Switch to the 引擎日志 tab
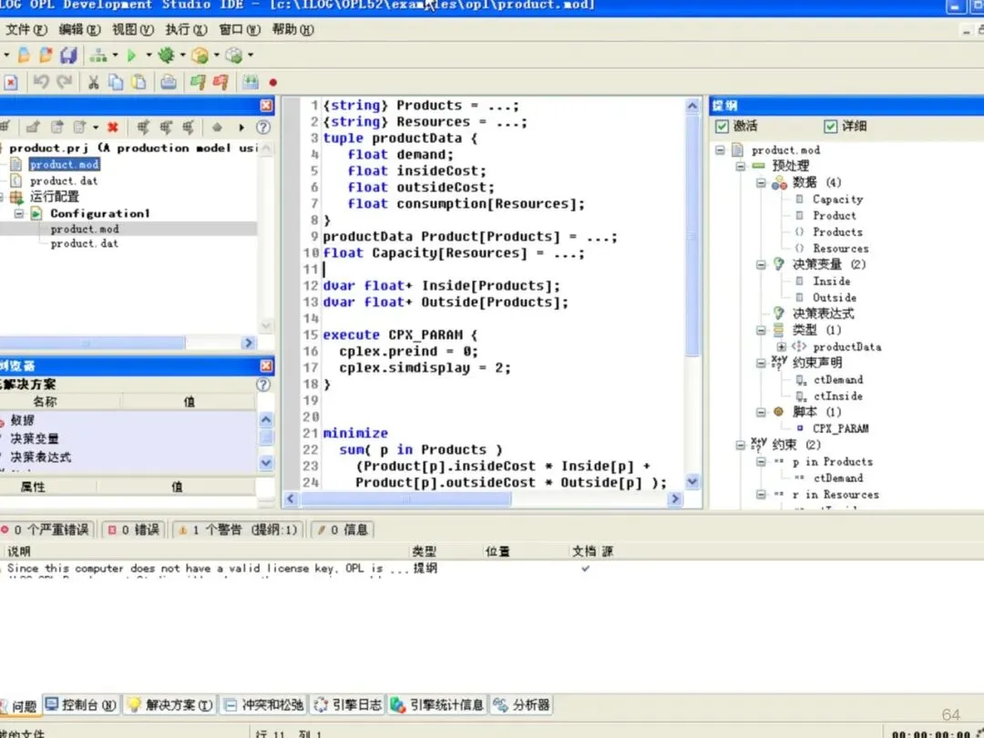984x738 pixels. click(x=348, y=704)
